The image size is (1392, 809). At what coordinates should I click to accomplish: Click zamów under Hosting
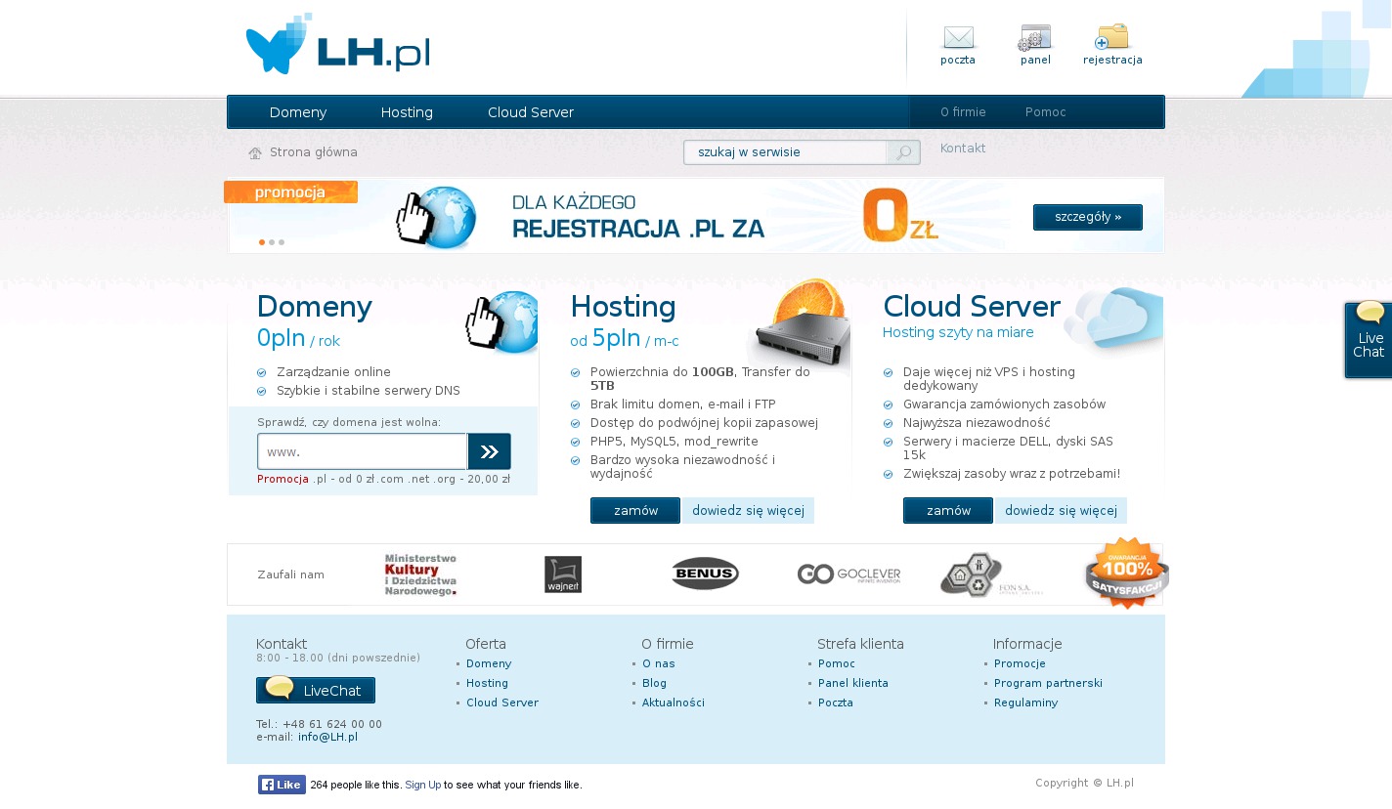tap(635, 511)
